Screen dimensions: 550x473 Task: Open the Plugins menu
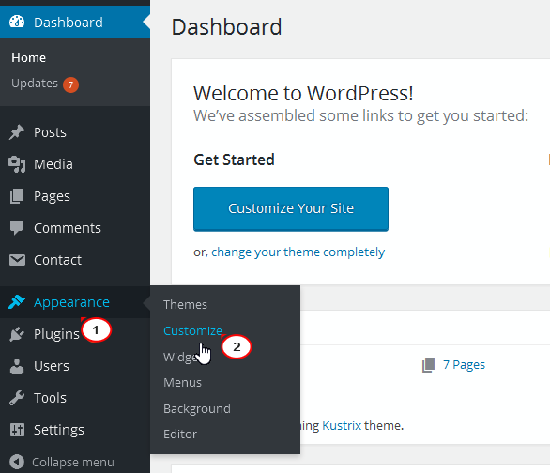56,334
